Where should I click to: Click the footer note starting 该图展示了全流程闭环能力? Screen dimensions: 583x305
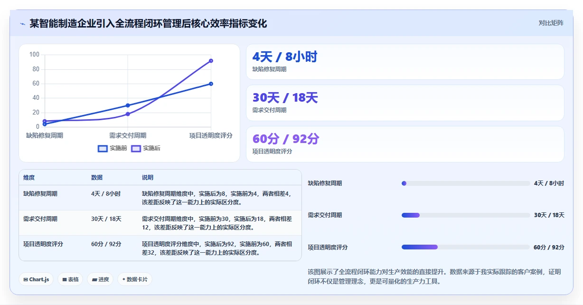(434, 276)
